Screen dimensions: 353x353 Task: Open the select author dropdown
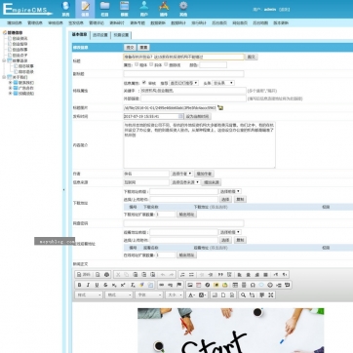coord(181,174)
